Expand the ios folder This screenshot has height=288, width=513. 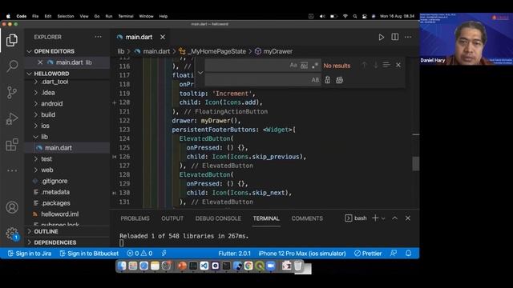coord(45,126)
